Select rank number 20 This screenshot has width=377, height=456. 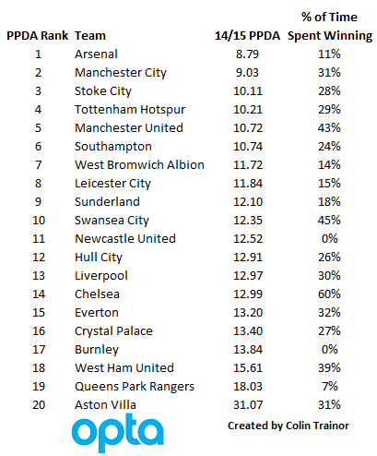[39, 405]
